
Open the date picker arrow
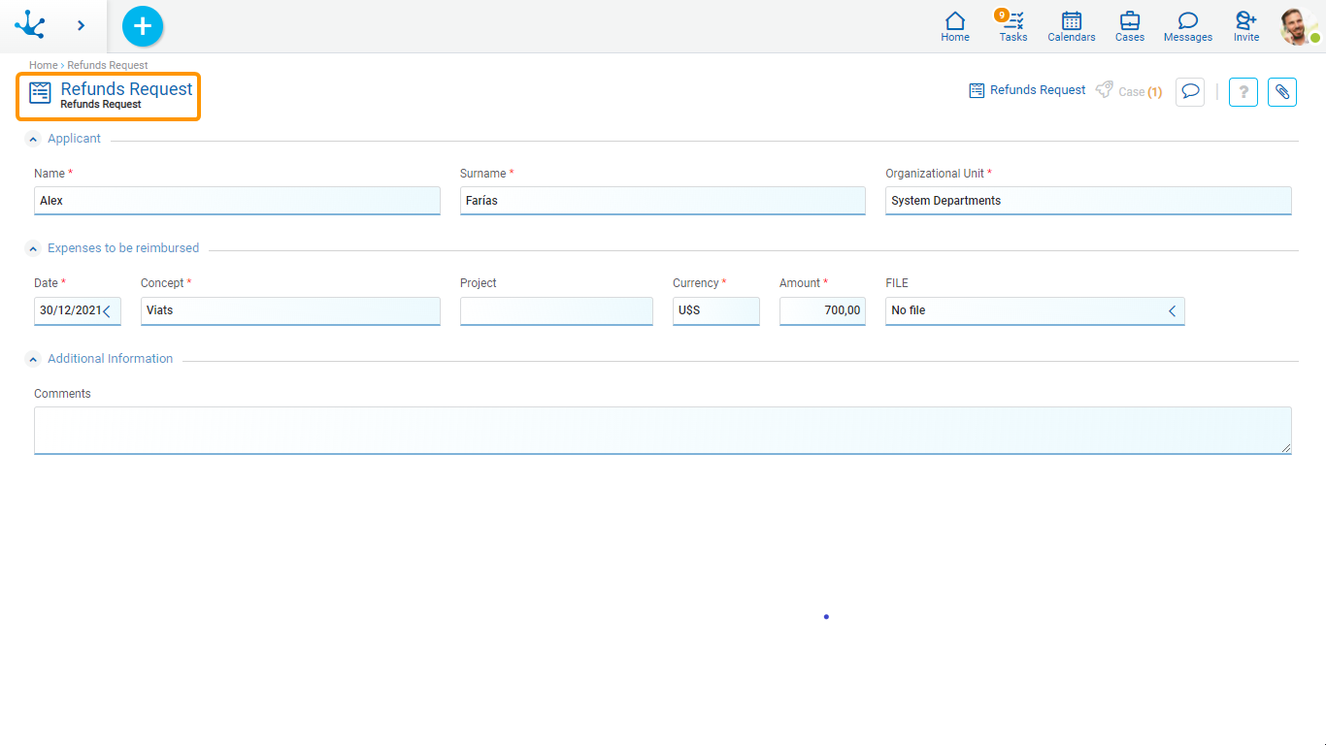point(107,311)
